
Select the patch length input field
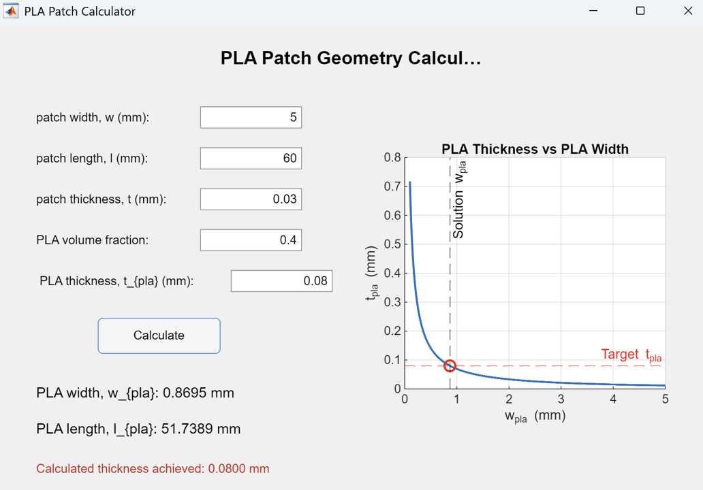click(251, 158)
